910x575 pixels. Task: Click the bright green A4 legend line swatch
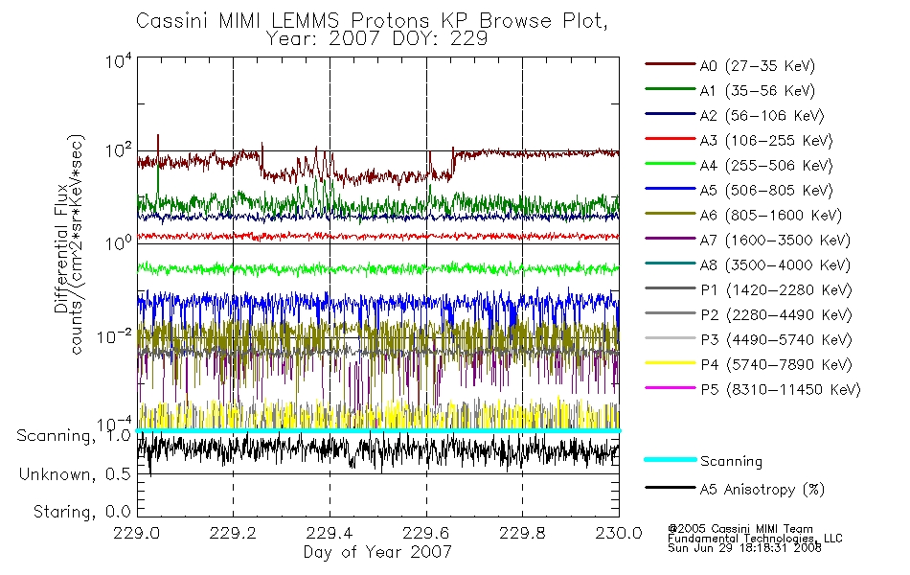click(670, 164)
